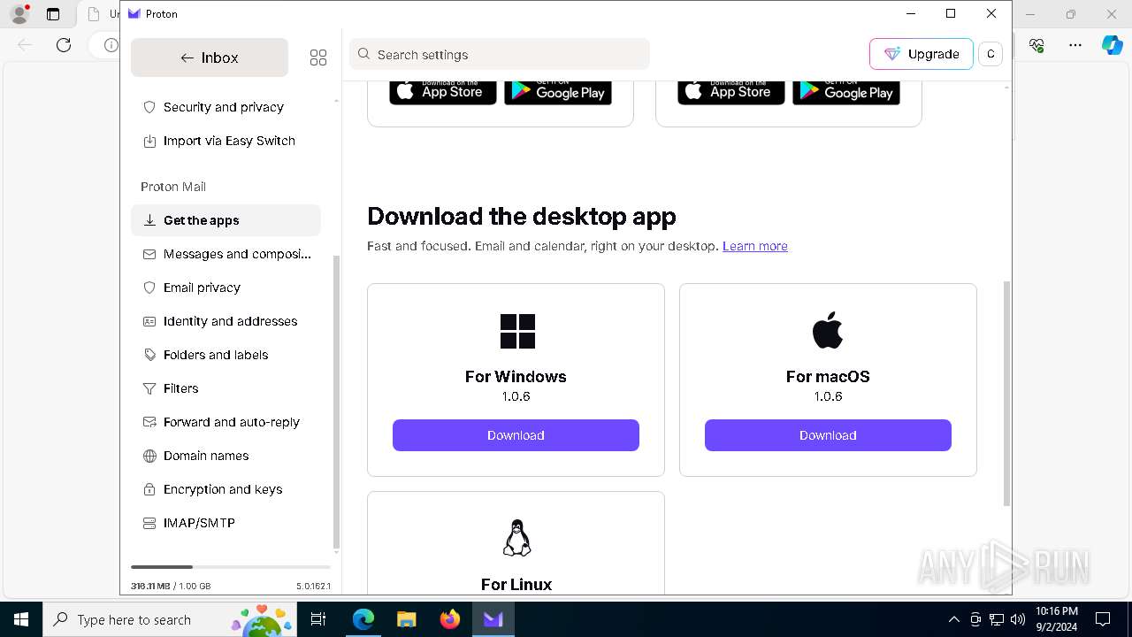1132x637 pixels.
Task: Go back to Inbox
Action: click(210, 58)
